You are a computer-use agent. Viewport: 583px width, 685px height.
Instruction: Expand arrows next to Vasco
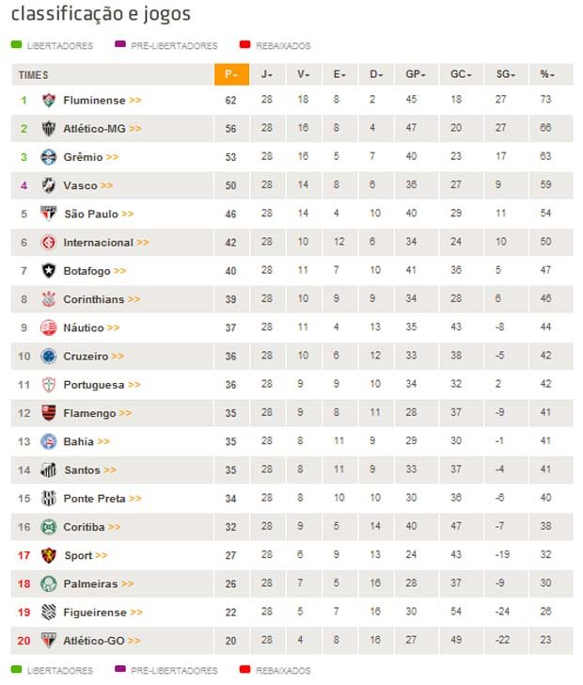point(106,185)
